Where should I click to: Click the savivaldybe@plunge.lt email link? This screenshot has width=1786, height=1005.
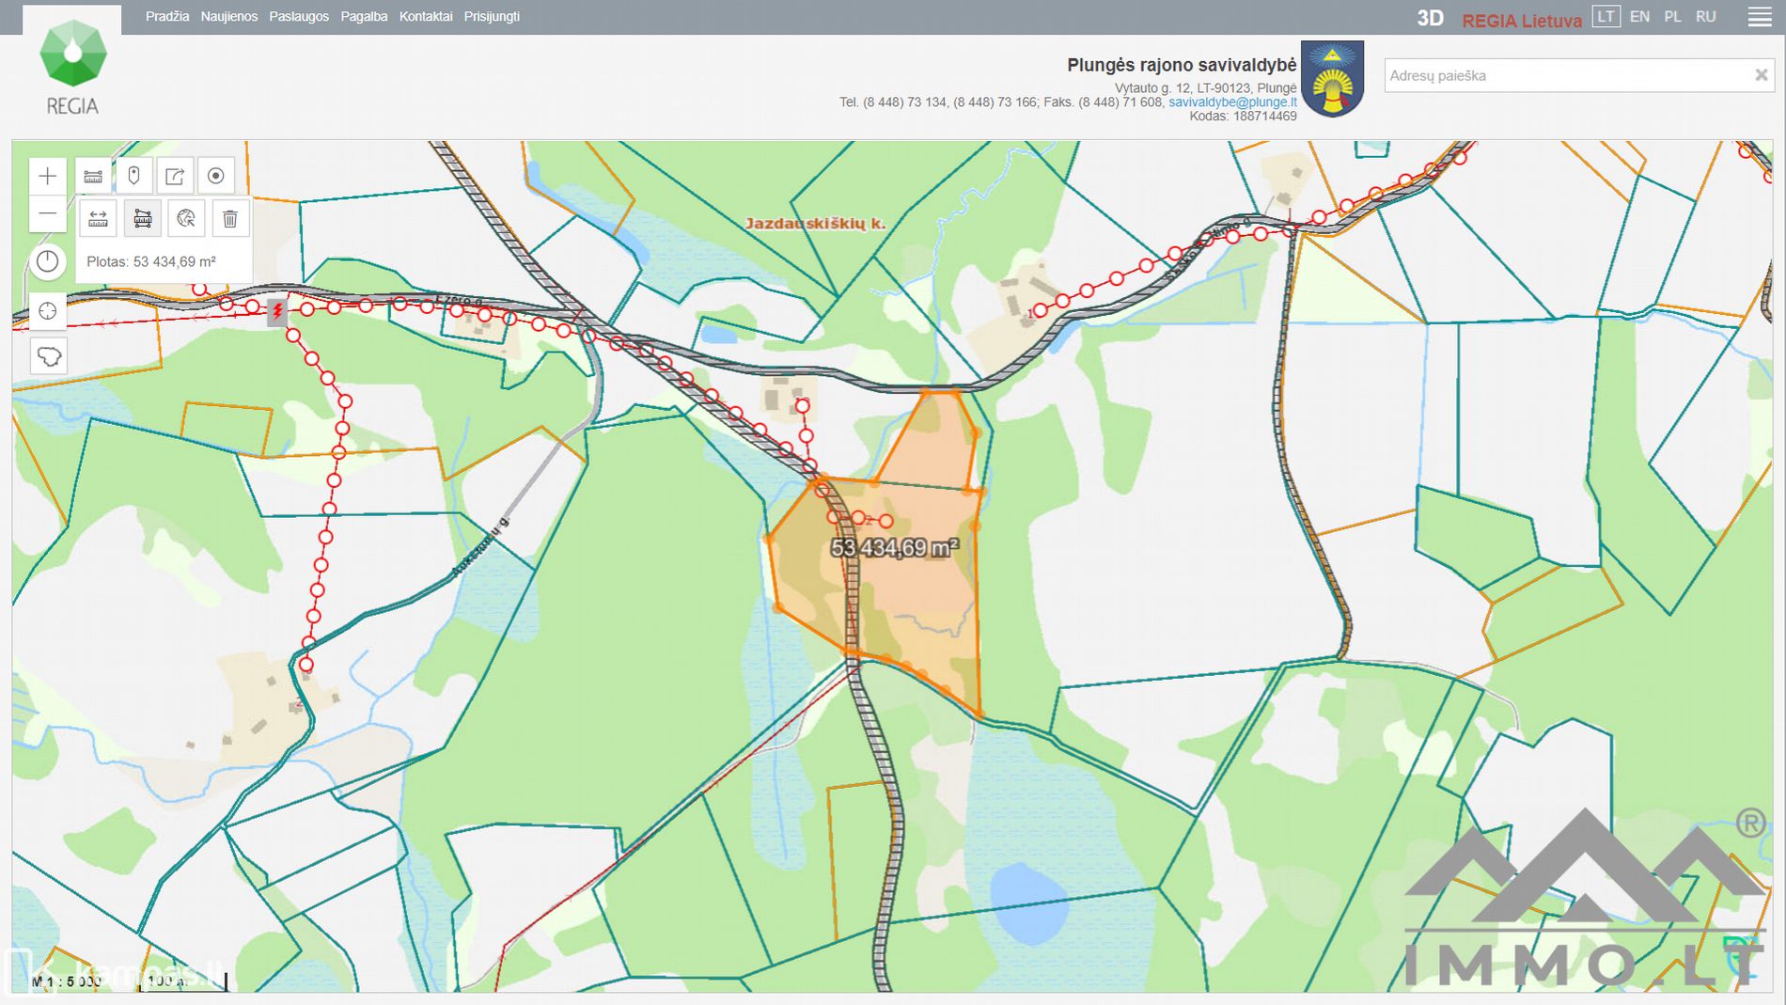1232,102
